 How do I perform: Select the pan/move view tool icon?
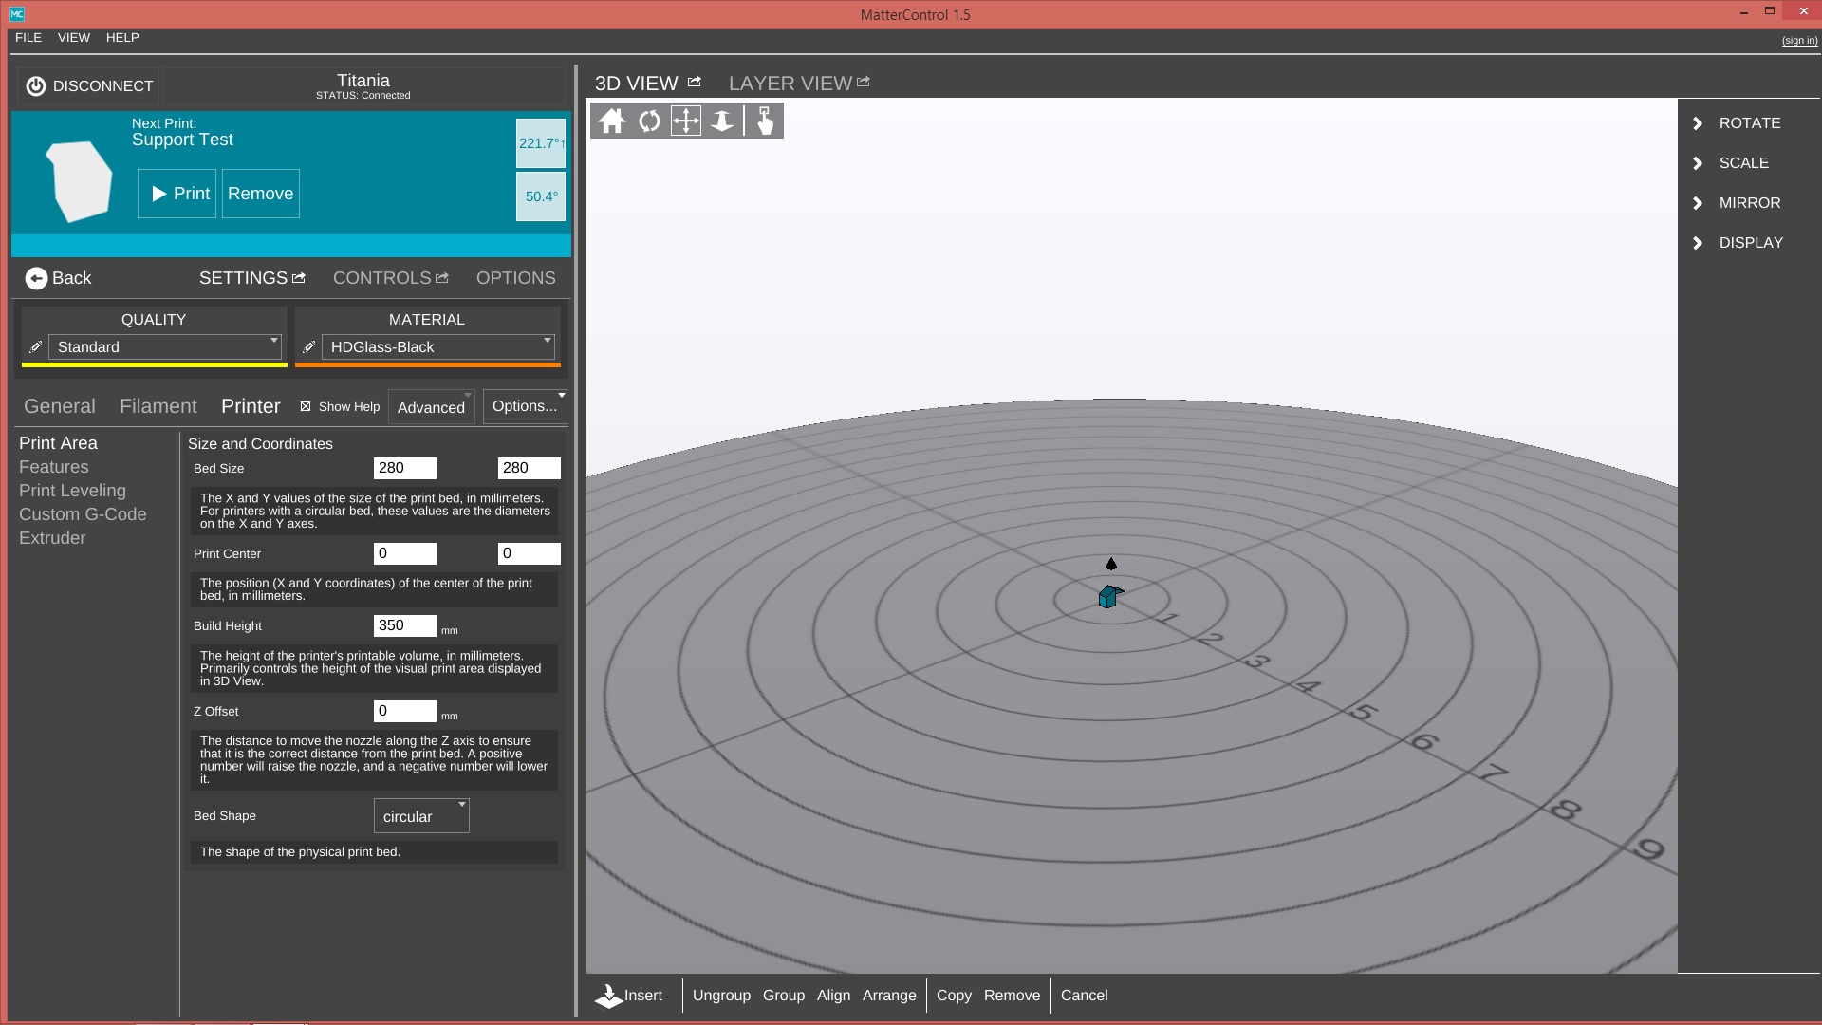click(x=685, y=121)
